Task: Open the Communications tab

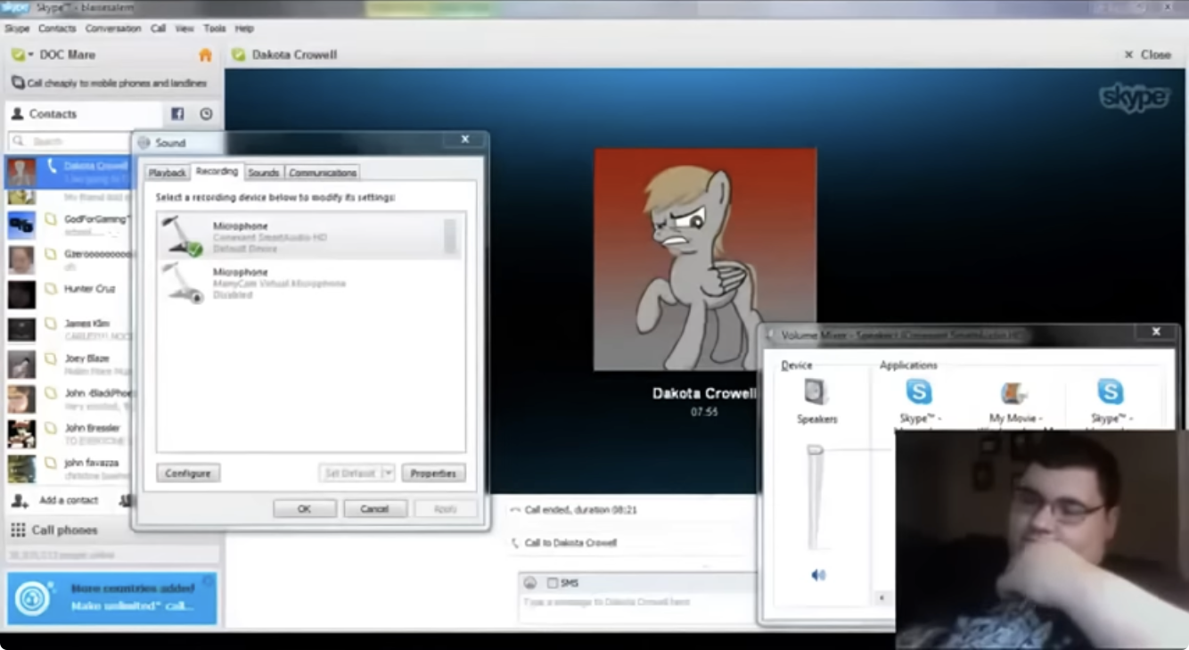Action: coord(323,173)
